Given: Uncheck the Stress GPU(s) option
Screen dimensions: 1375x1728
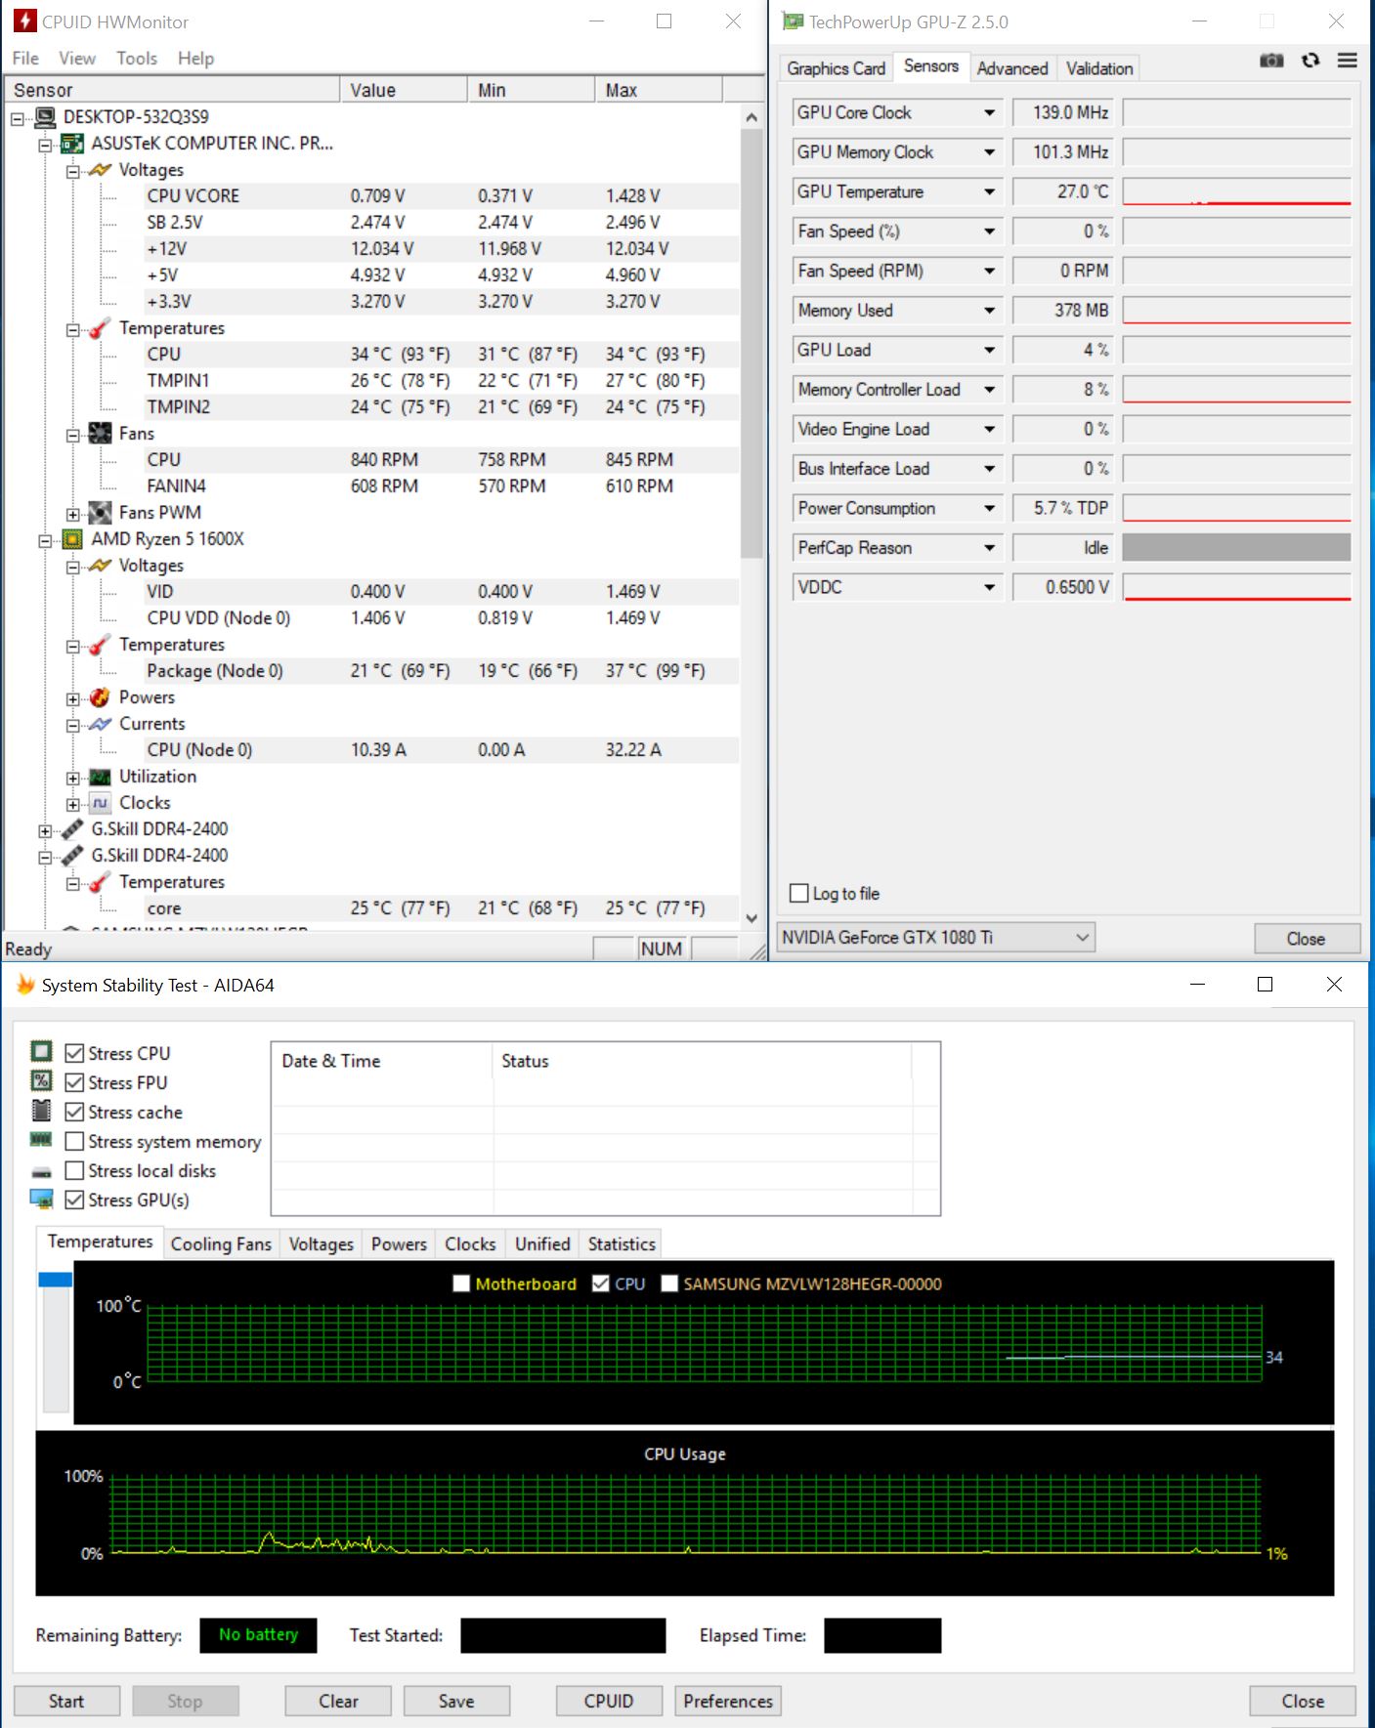Looking at the screenshot, I should point(74,1201).
